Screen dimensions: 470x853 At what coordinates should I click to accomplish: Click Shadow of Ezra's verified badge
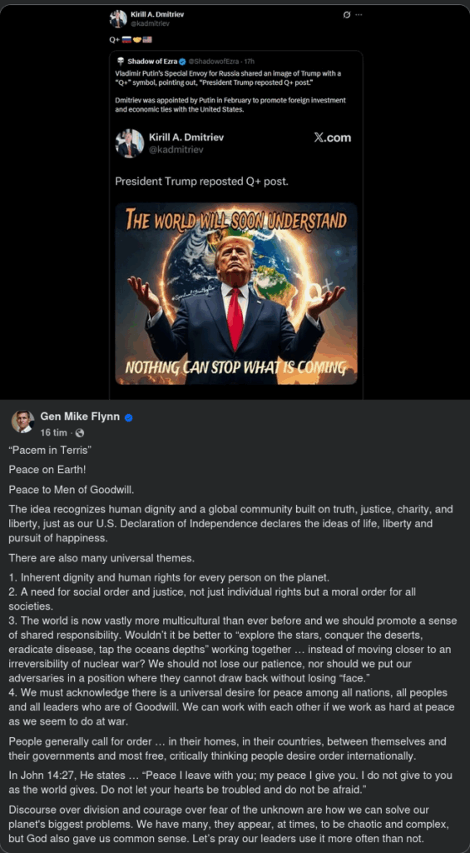(182, 61)
